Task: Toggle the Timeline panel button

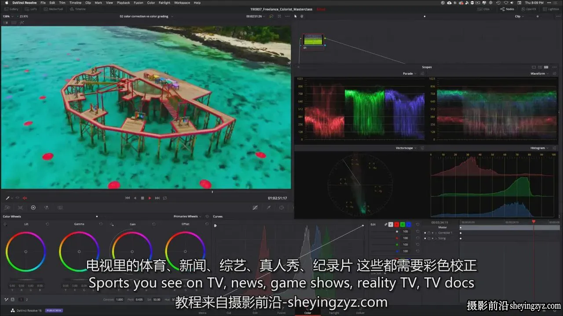Action: pos(78,9)
